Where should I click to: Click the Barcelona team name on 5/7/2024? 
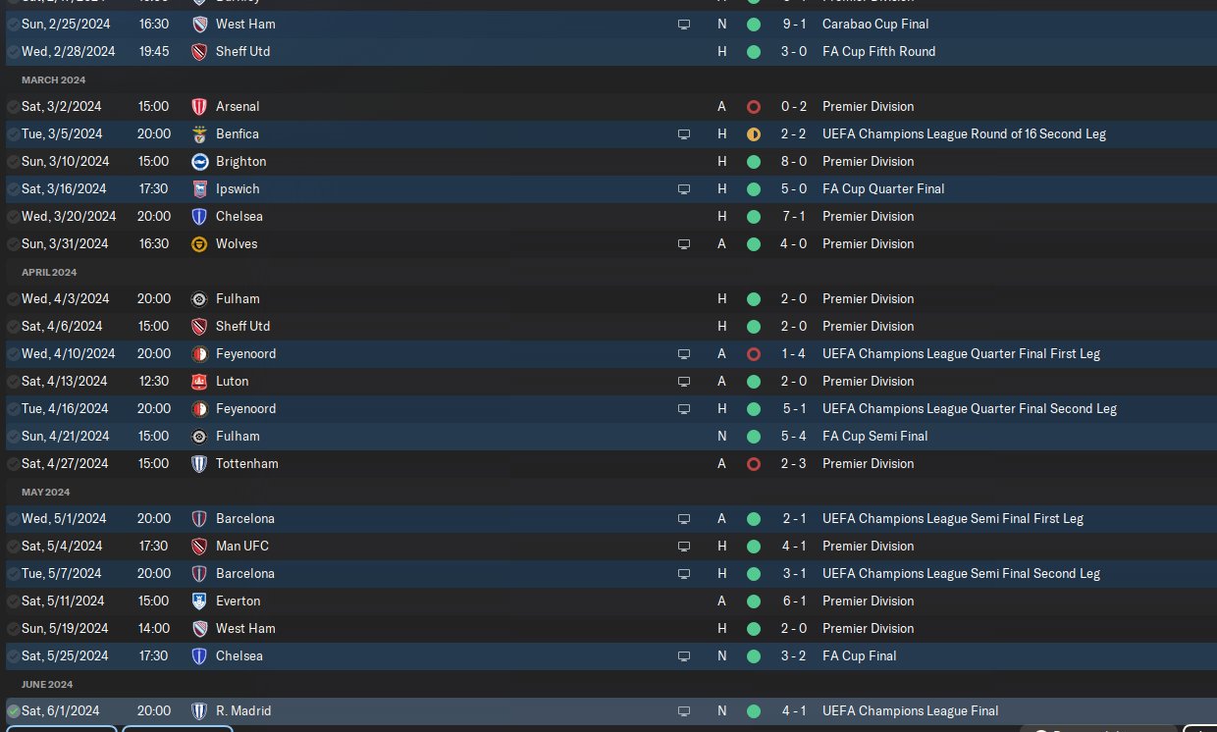point(245,573)
